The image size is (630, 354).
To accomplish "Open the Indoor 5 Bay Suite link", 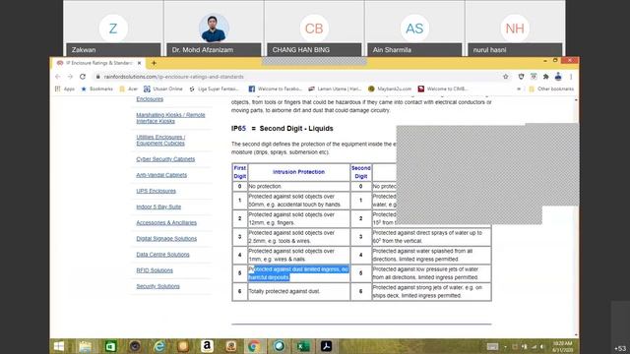I will pyautogui.click(x=158, y=206).
